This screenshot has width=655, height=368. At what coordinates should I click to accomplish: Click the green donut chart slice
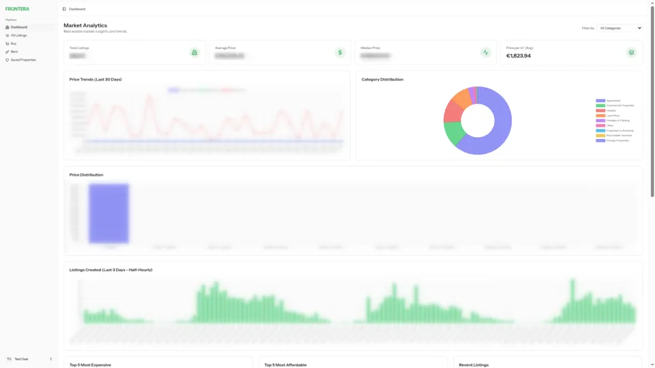[x=454, y=132]
